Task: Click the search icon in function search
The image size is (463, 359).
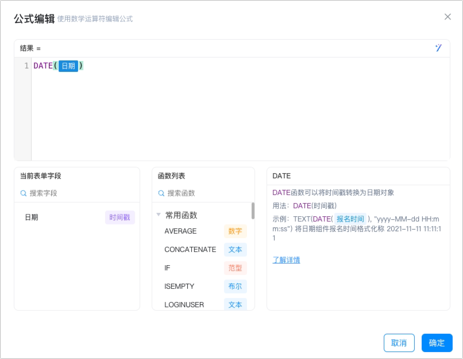Action: 161,193
